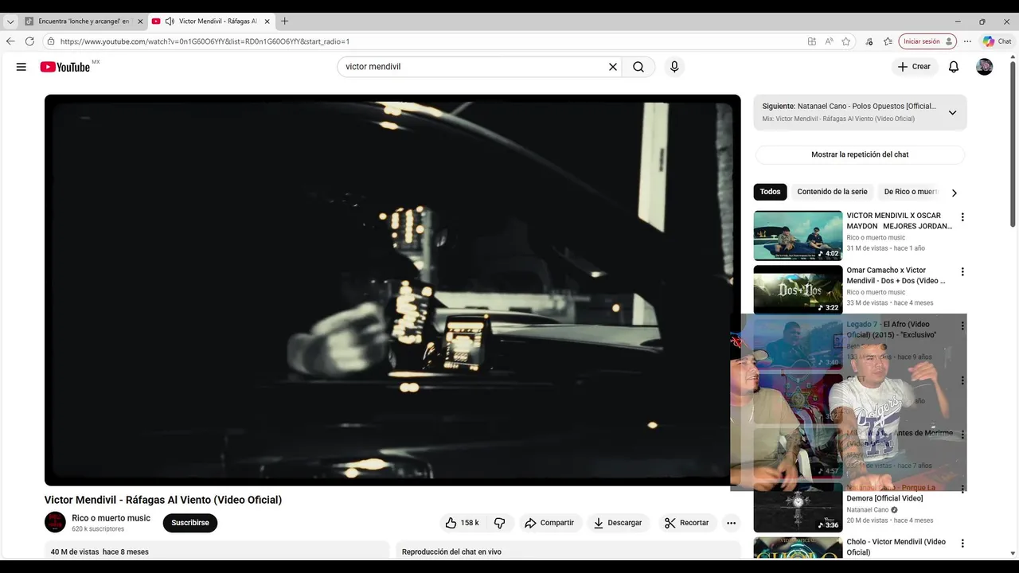
Task: Open Edge read aloud icon
Action: pyautogui.click(x=829, y=41)
